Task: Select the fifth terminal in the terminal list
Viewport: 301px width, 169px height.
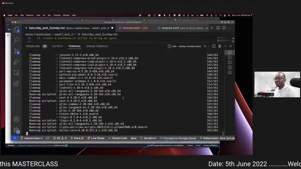Action: coord(230,72)
